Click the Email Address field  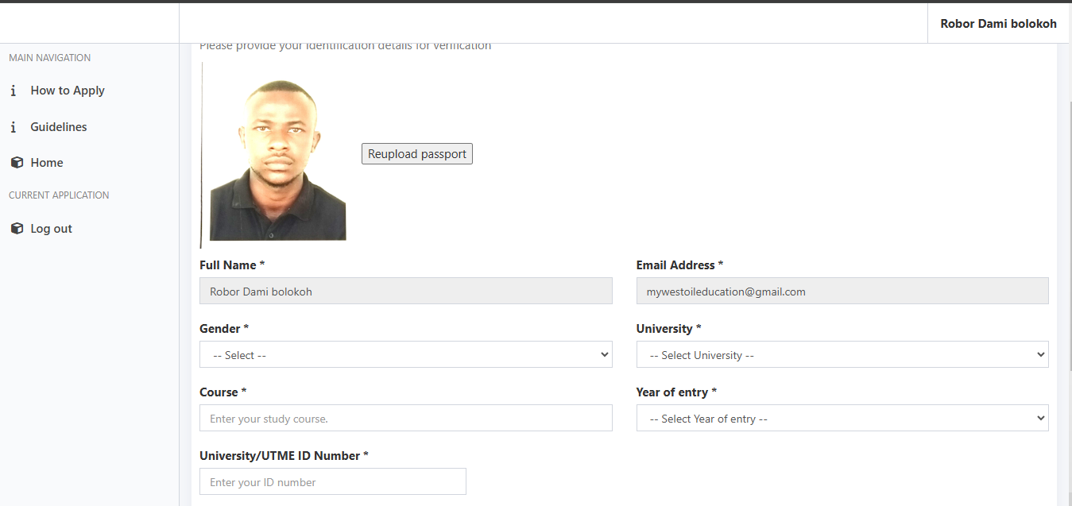pos(842,292)
